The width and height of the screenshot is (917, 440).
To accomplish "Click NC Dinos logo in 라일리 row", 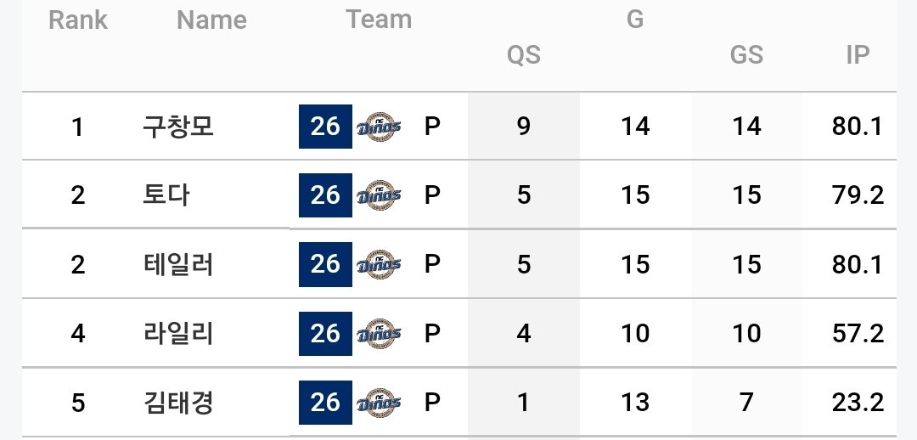I will (379, 334).
